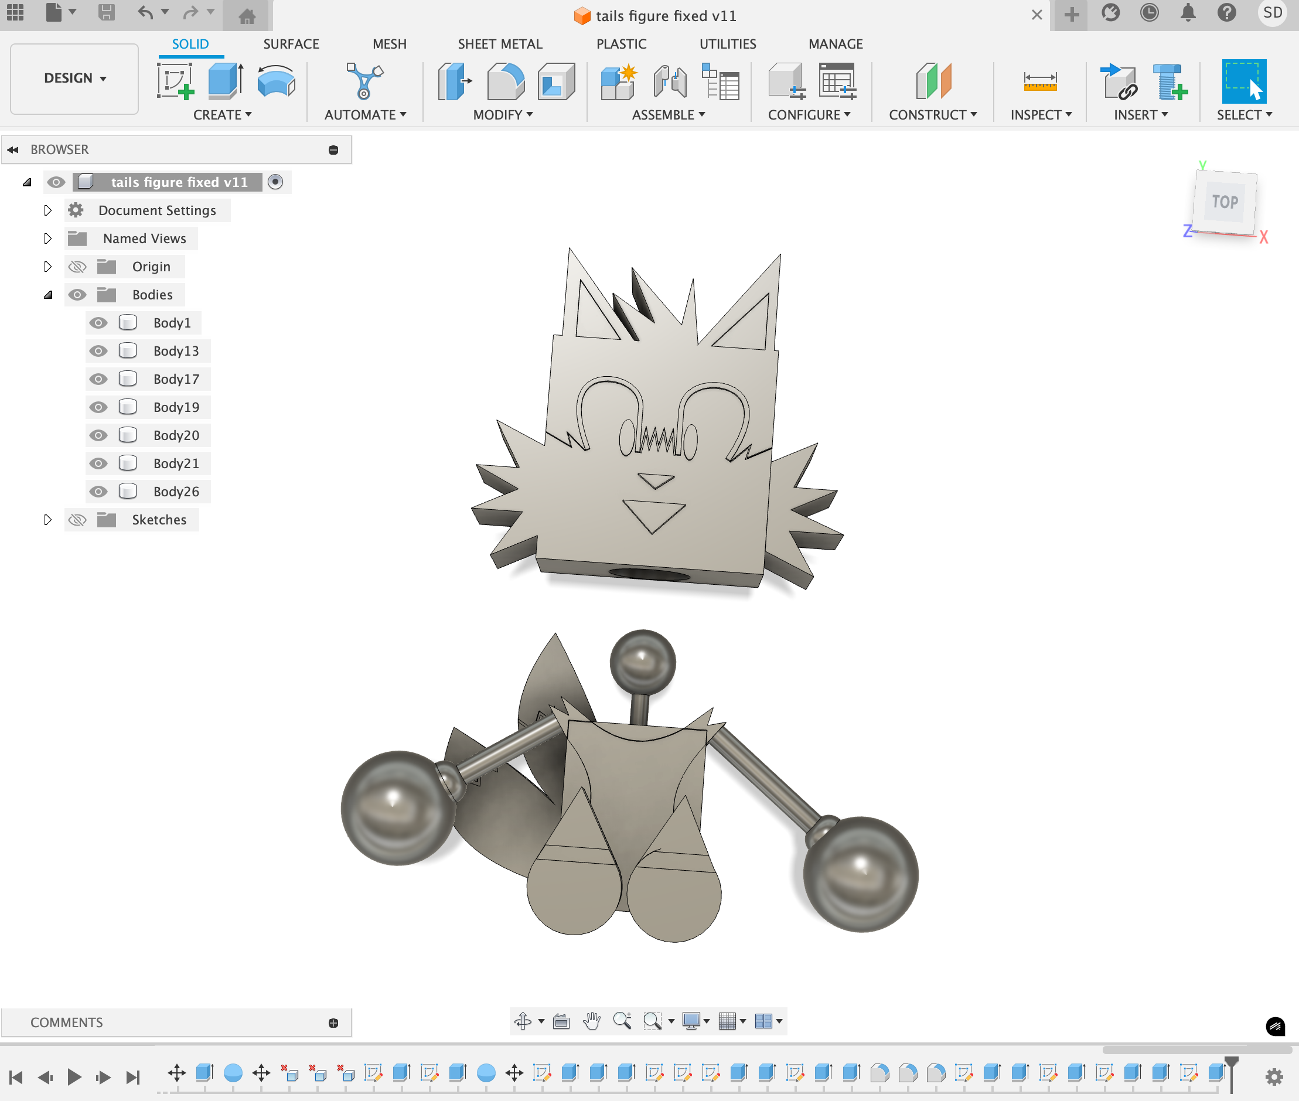Image resolution: width=1299 pixels, height=1101 pixels.
Task: Open the MODIFY menu
Action: [x=503, y=115]
